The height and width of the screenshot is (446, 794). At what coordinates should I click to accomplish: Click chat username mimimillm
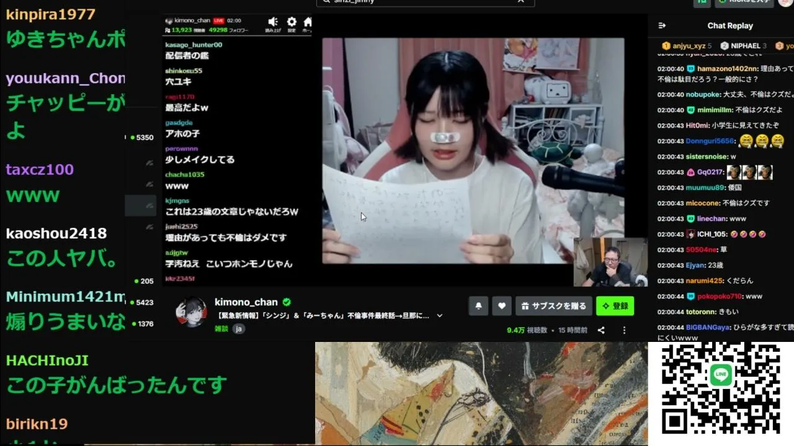[x=715, y=110]
